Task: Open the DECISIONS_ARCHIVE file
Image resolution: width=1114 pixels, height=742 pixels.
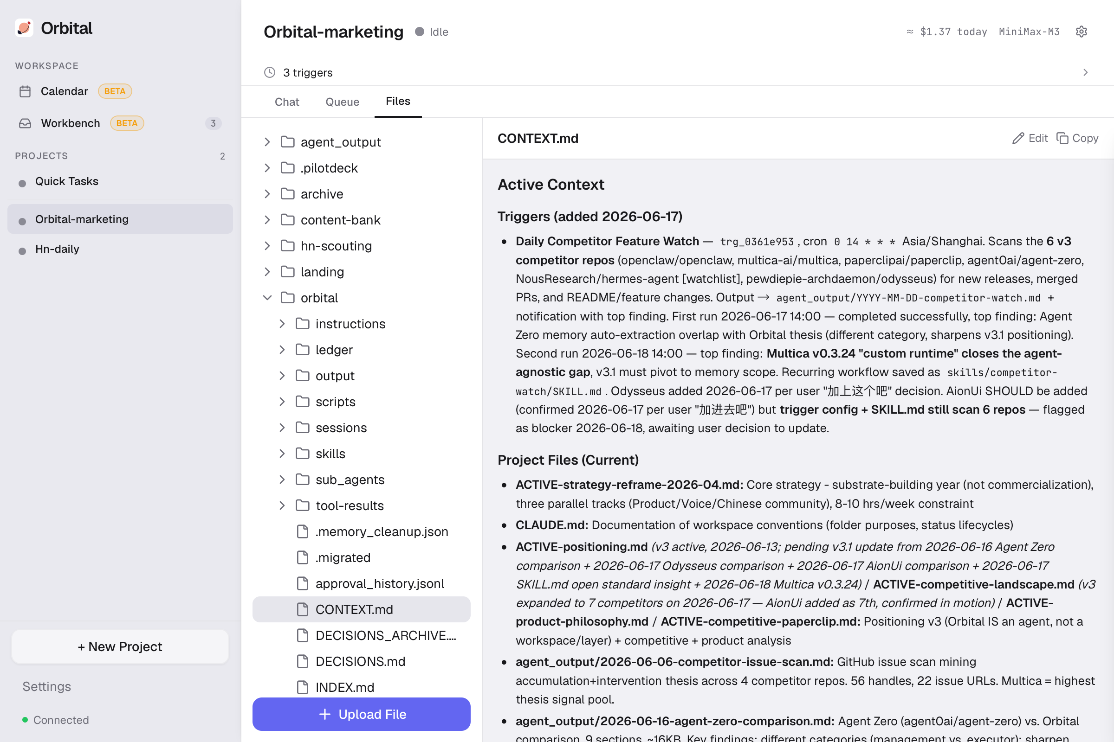Action: (x=362, y=635)
